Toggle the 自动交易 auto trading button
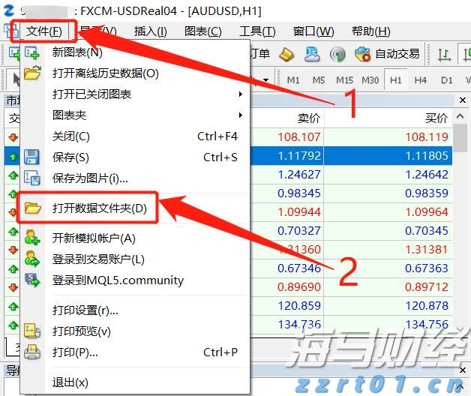Image resolution: width=471 pixels, height=396 pixels. click(x=387, y=54)
